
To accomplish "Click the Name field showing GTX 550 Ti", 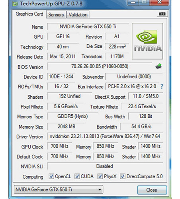I will 88,27.
